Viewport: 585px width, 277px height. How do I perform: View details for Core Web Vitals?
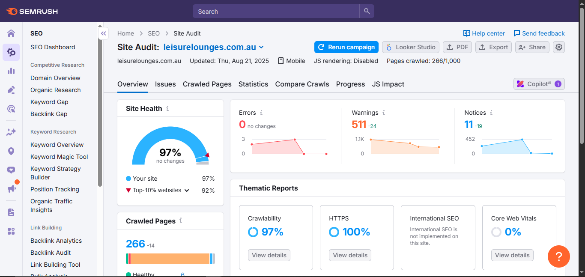[512, 255]
